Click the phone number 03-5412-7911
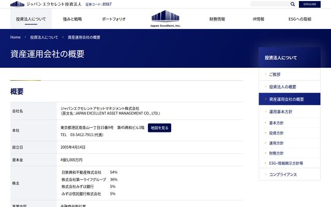This screenshot has width=331, height=207. [81, 135]
